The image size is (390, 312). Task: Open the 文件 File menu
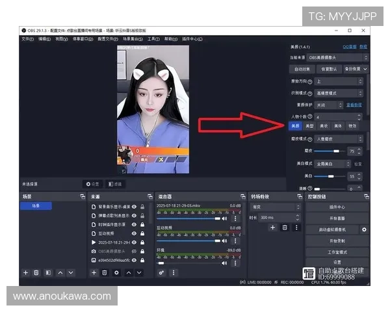tap(27, 39)
